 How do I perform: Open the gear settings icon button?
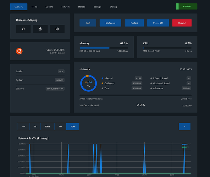tap(57, 29)
